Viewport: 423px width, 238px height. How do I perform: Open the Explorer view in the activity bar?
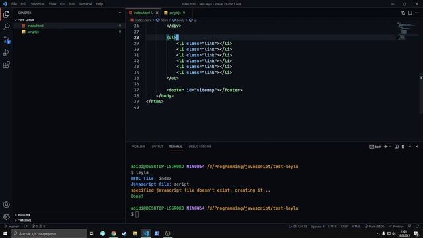click(6, 14)
